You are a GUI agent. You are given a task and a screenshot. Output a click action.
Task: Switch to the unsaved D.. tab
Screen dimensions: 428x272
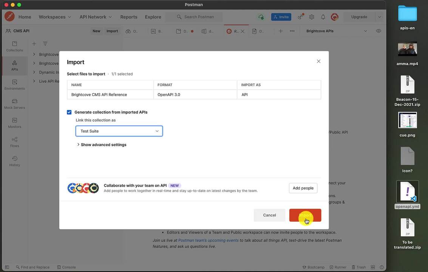tap(185, 31)
